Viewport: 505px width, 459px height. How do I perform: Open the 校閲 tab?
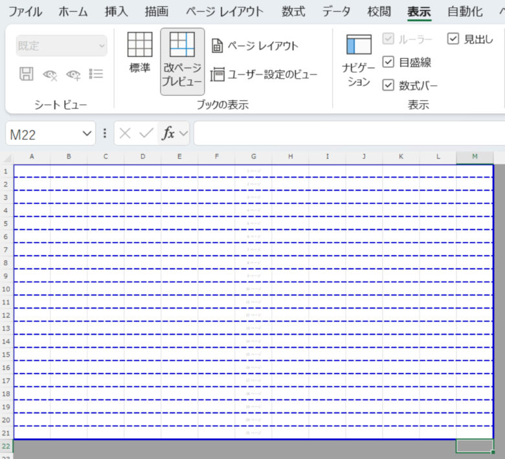pyautogui.click(x=379, y=12)
